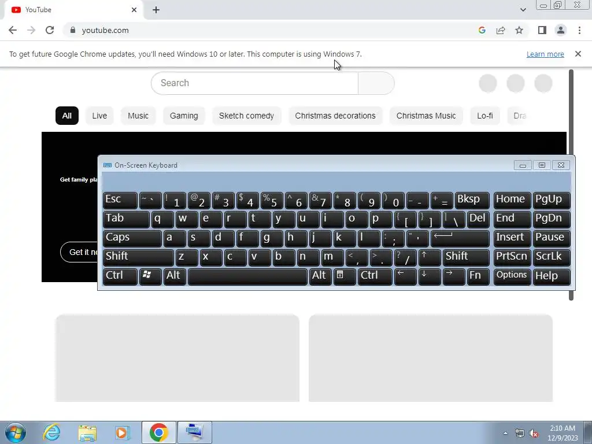Tap the Tab key on-screen

click(x=126, y=219)
